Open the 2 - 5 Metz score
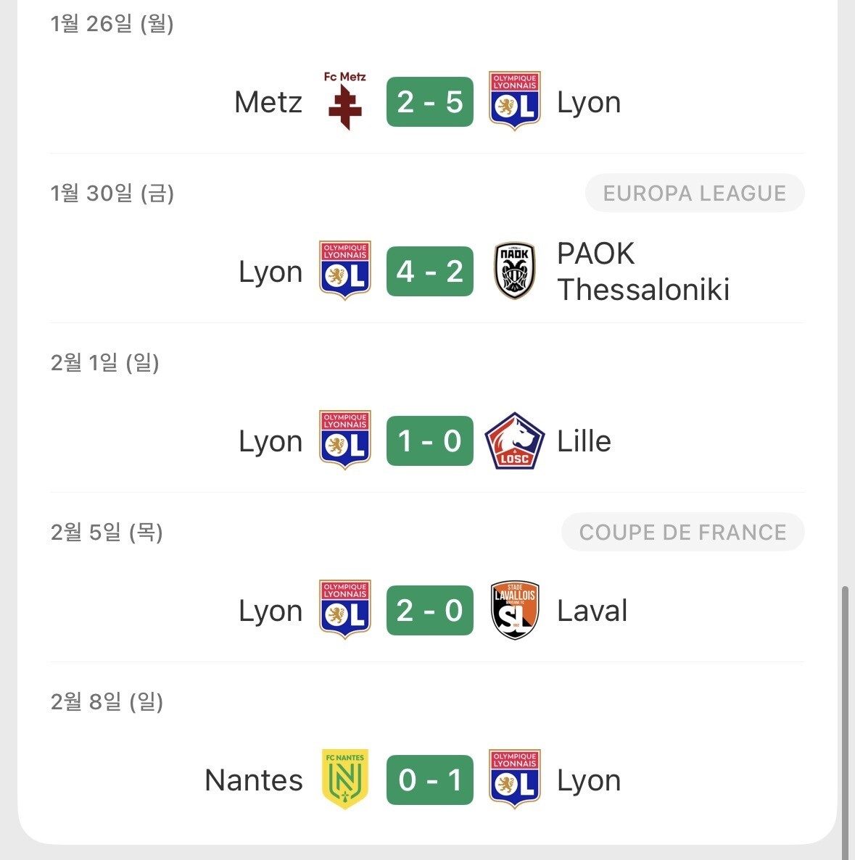855x860 pixels. coord(429,102)
